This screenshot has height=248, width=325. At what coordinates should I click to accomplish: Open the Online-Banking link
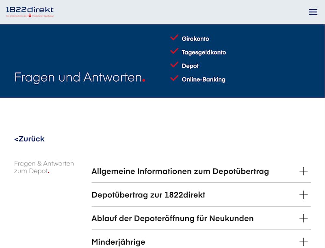[204, 79]
